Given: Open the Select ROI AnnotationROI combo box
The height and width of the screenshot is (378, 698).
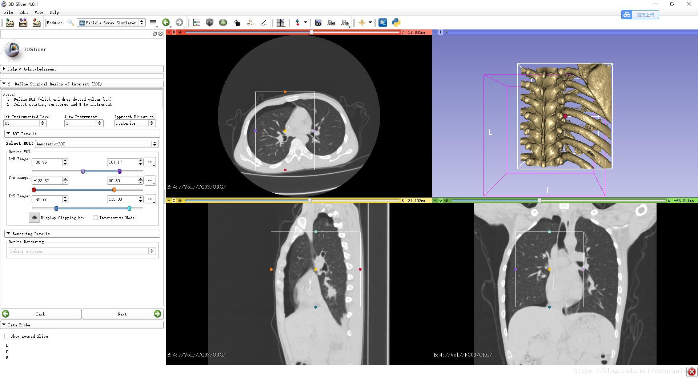Looking at the screenshot, I should point(97,144).
